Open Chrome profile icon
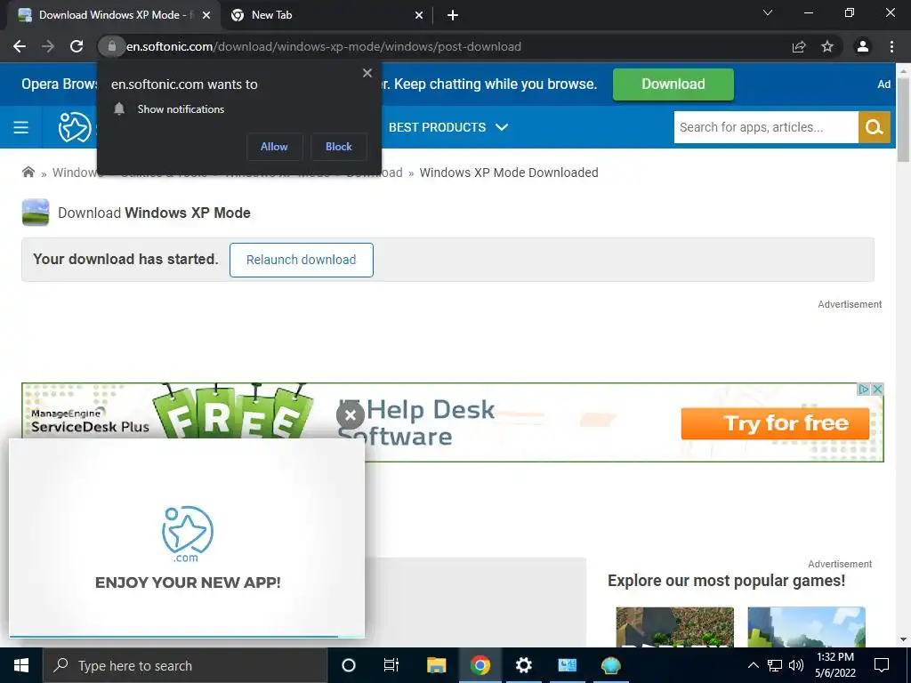The width and height of the screenshot is (911, 683). 863,46
